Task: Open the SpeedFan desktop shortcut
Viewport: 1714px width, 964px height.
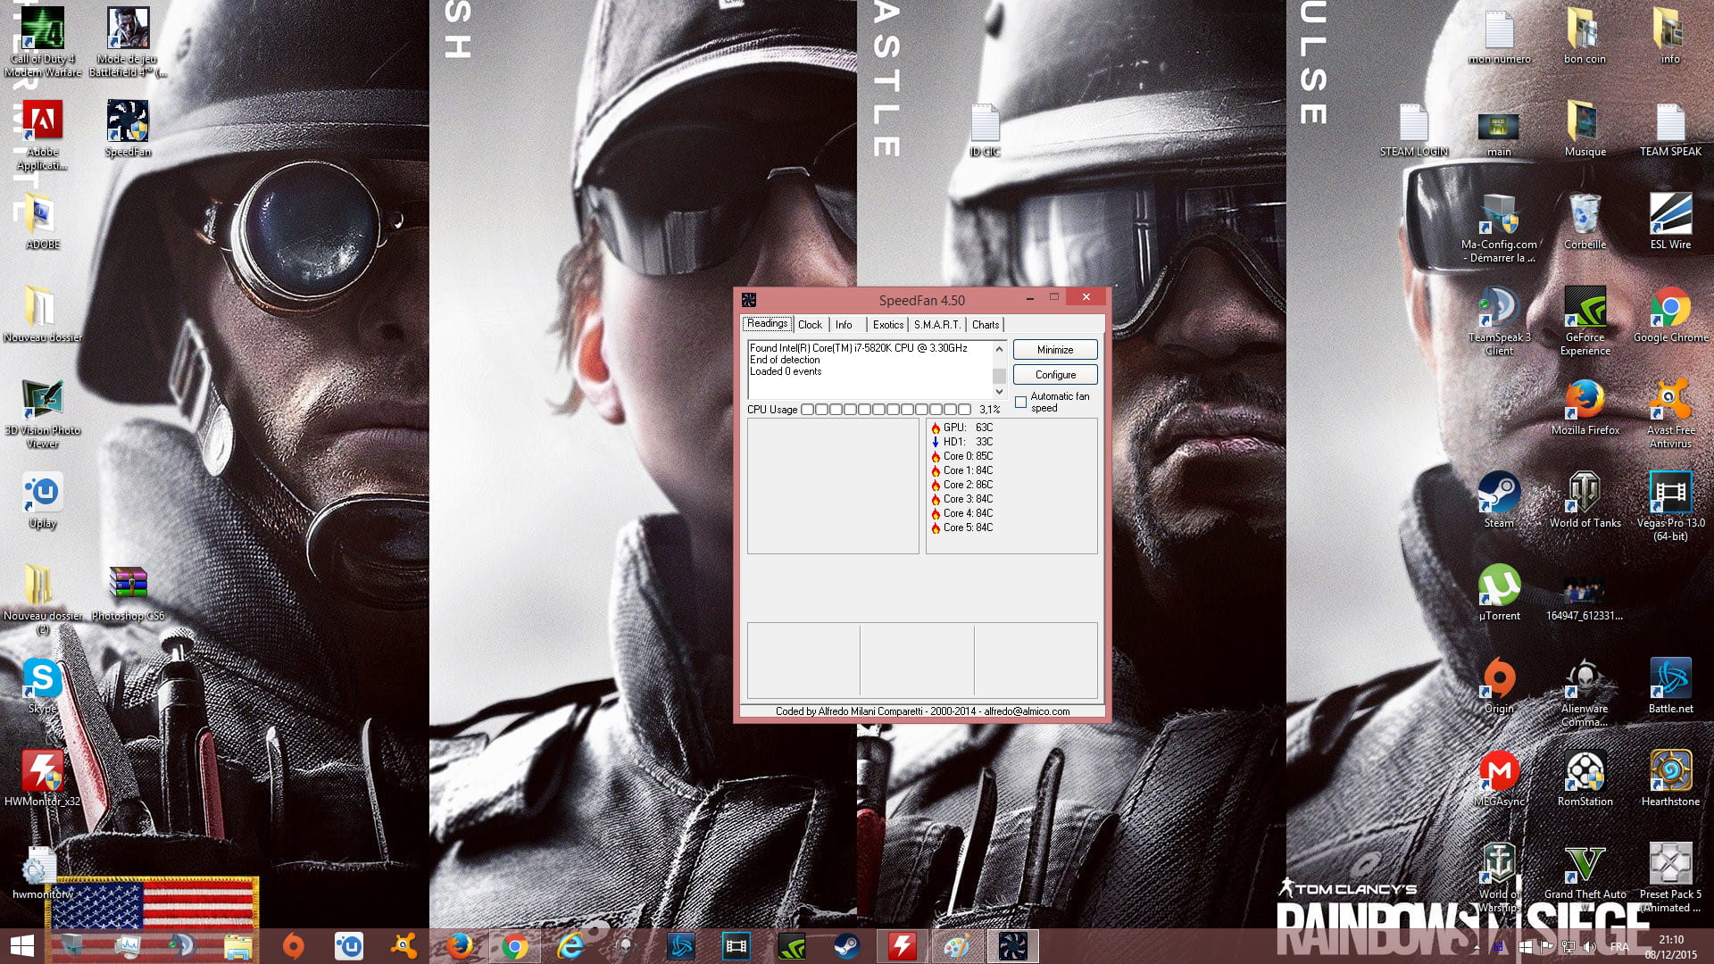Action: (128, 122)
